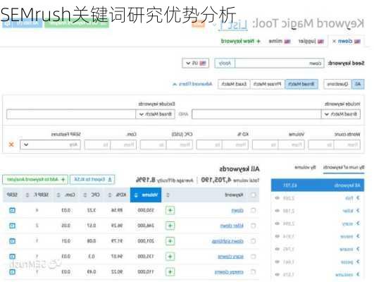Click the Seed keyword input field
This screenshot has width=374, height=282.
pos(280,63)
